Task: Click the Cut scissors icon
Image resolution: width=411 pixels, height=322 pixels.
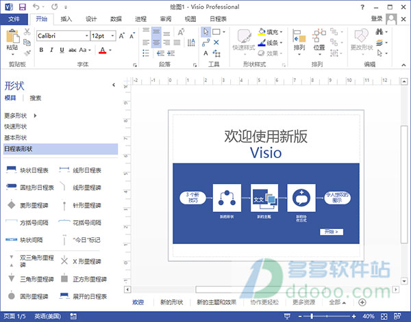Action: [27, 32]
